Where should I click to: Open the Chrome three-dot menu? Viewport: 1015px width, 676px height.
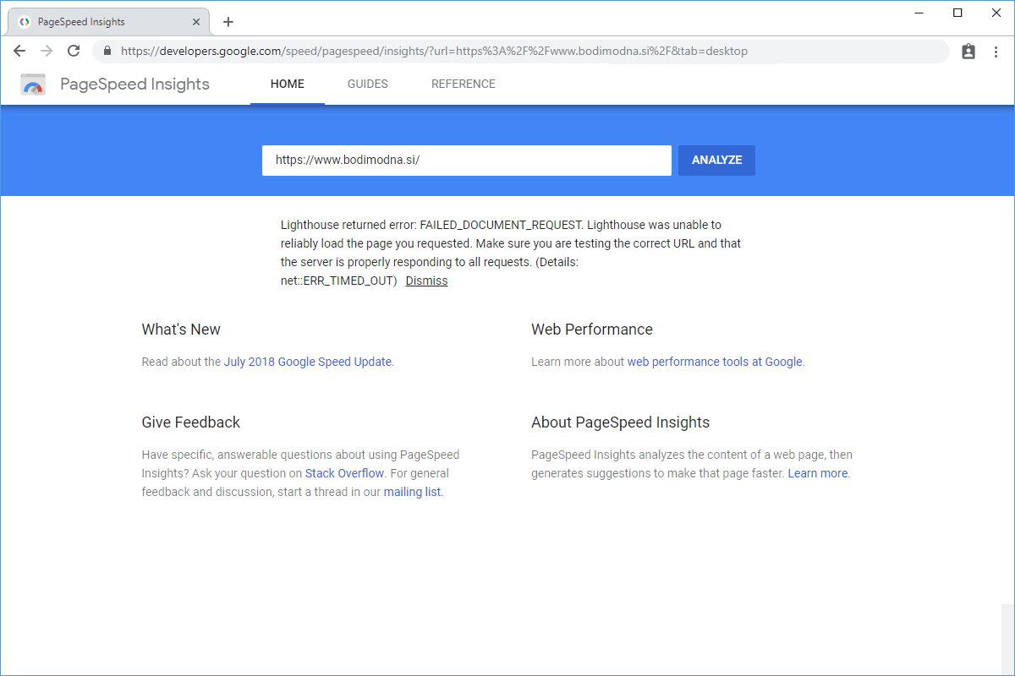pos(996,52)
